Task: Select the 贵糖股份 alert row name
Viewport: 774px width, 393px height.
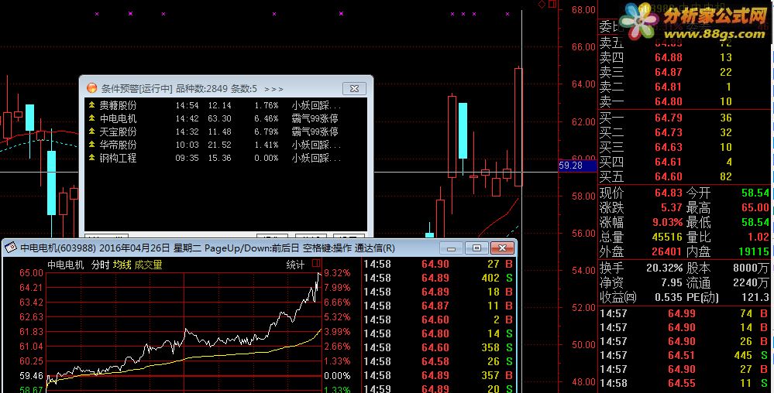Action: [118, 105]
